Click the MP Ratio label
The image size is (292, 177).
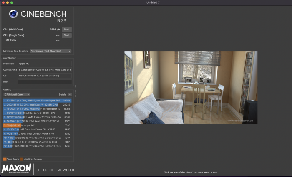[11, 40]
